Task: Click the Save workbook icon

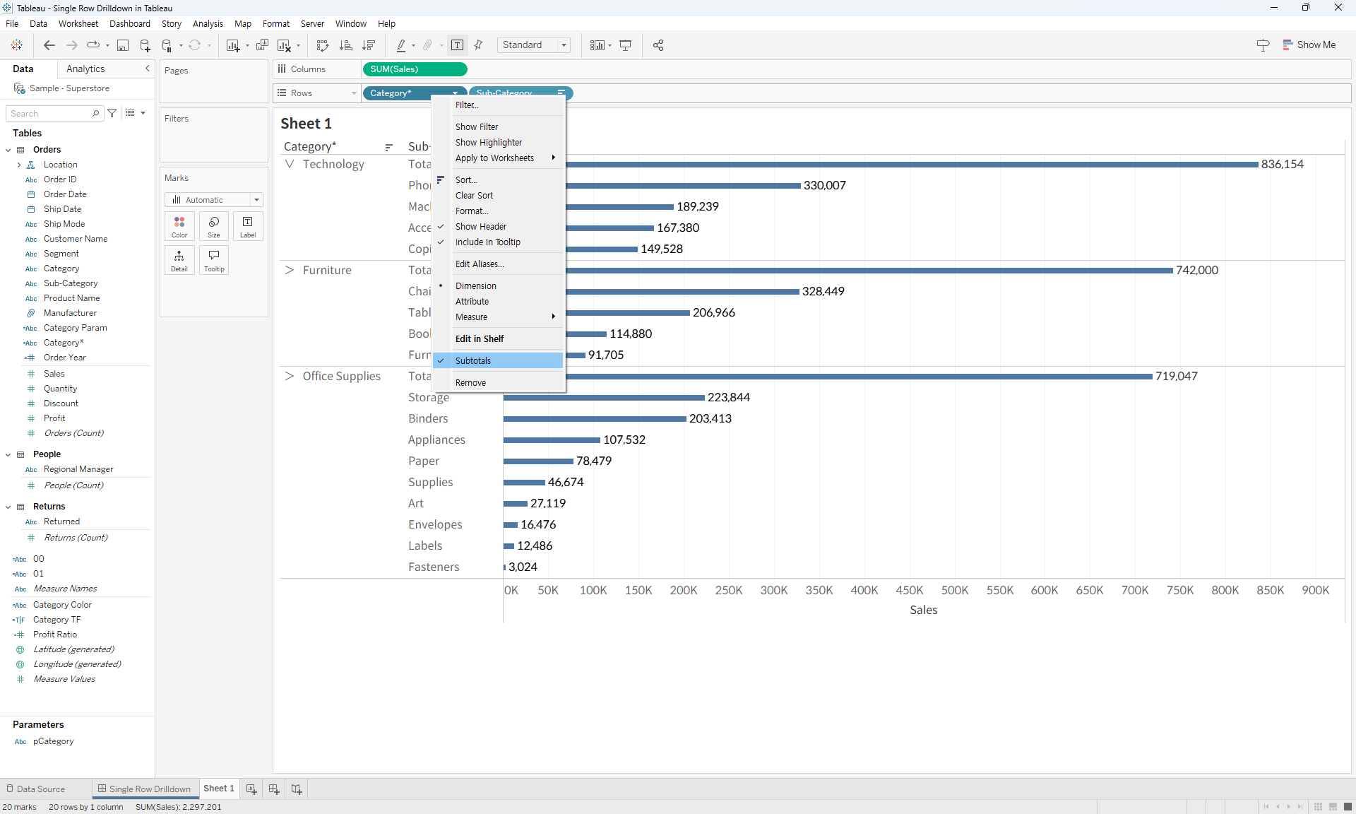Action: tap(123, 45)
